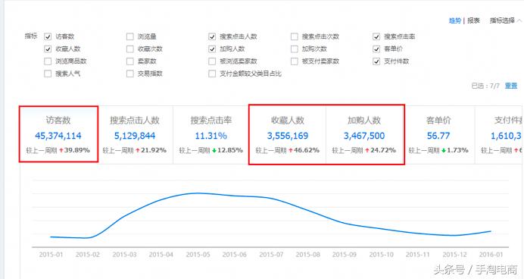Click the red up arrow beside 46.62%
Image resolution: width=524 pixels, height=279 pixels.
[291, 151]
